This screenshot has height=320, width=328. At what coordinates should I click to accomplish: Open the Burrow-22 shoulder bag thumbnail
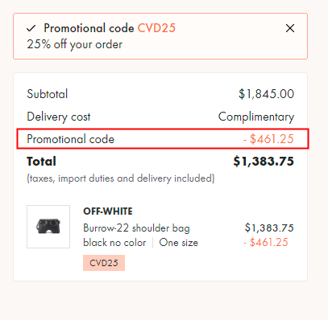pos(48,227)
